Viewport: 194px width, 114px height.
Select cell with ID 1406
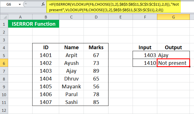tap(46, 94)
